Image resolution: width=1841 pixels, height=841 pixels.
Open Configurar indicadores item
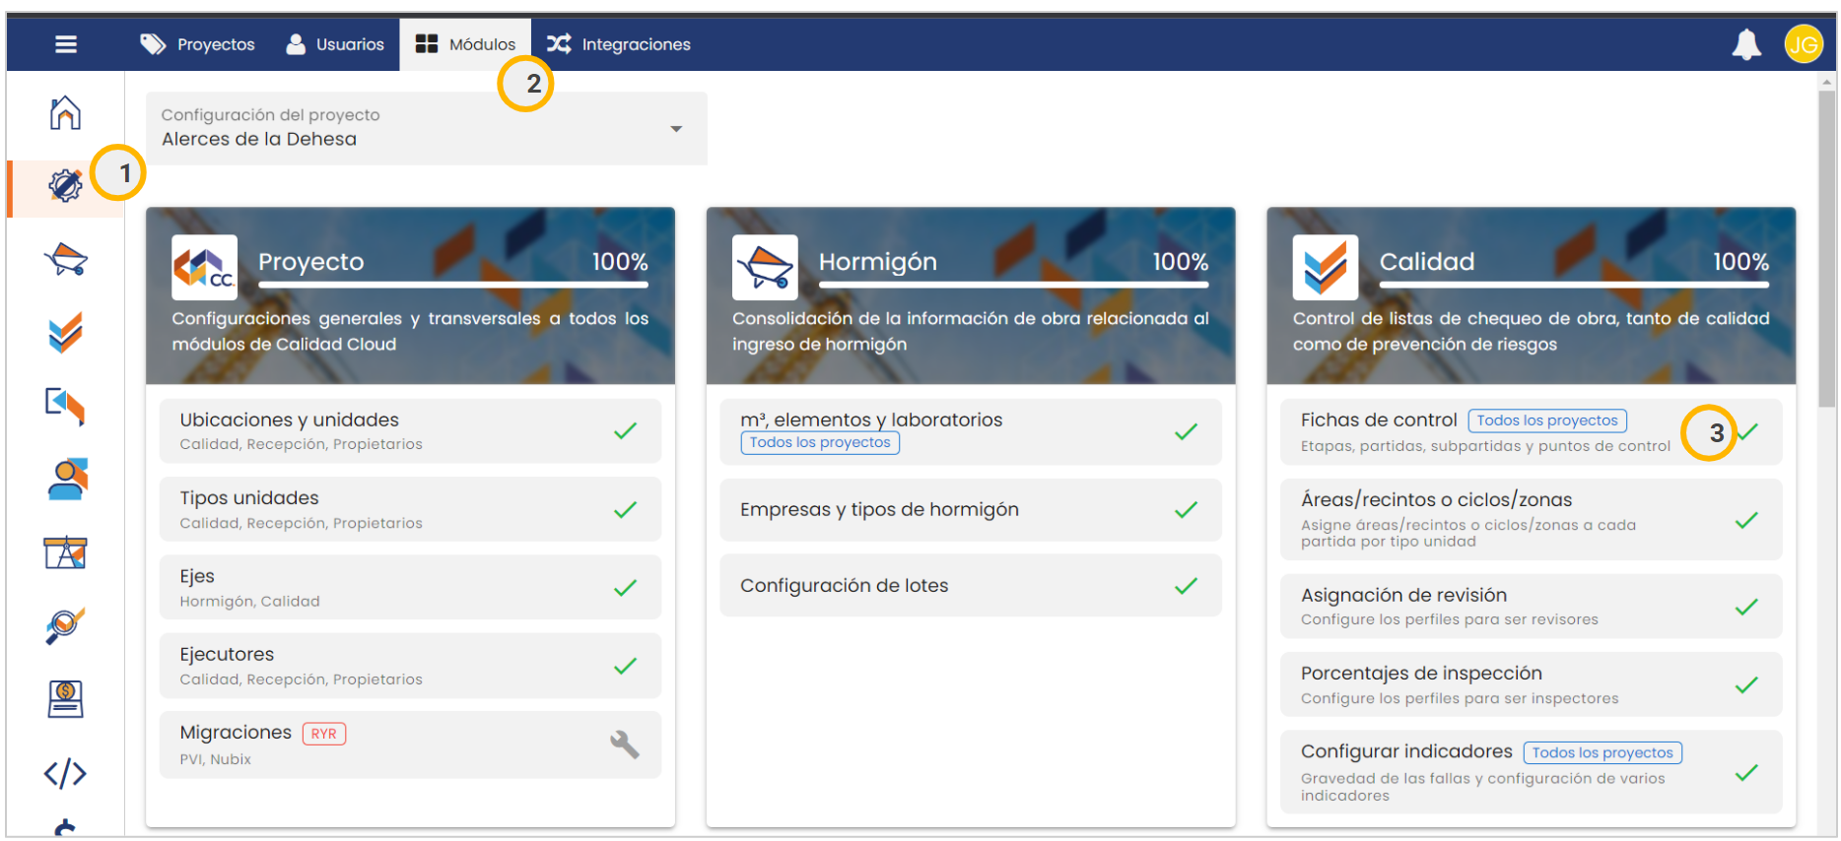point(1531,771)
